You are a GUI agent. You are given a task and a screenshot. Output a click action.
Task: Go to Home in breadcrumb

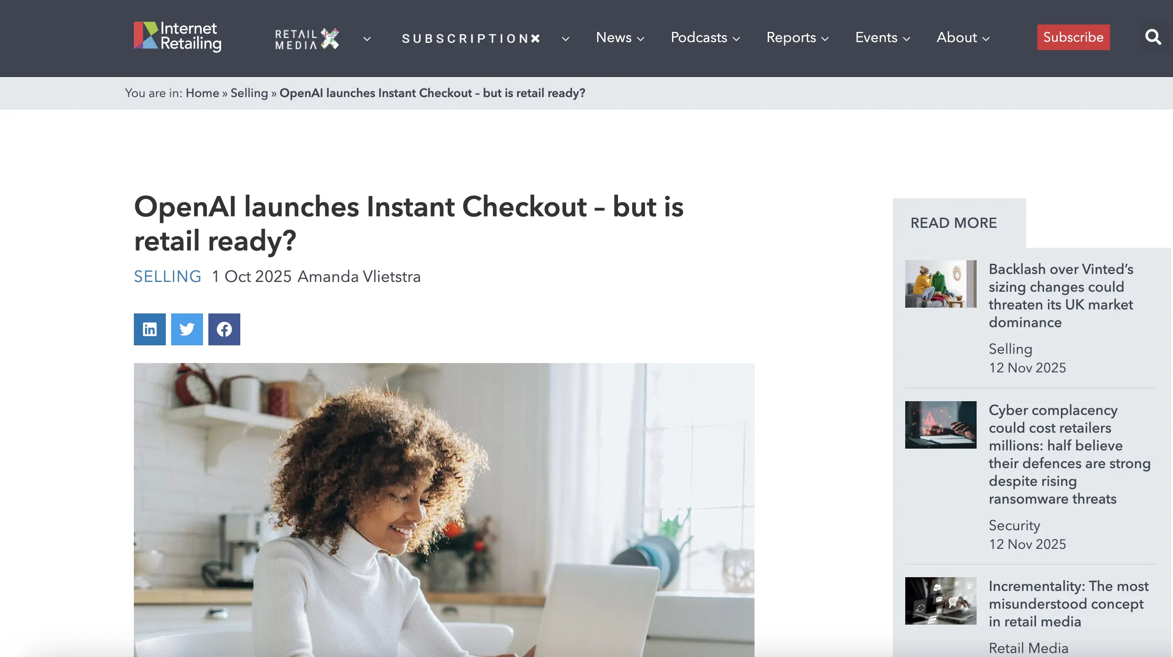(x=202, y=94)
